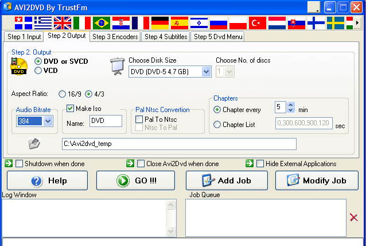366x246 pixels.
Task: Click the chapter minutes value field
Action: coord(281,107)
